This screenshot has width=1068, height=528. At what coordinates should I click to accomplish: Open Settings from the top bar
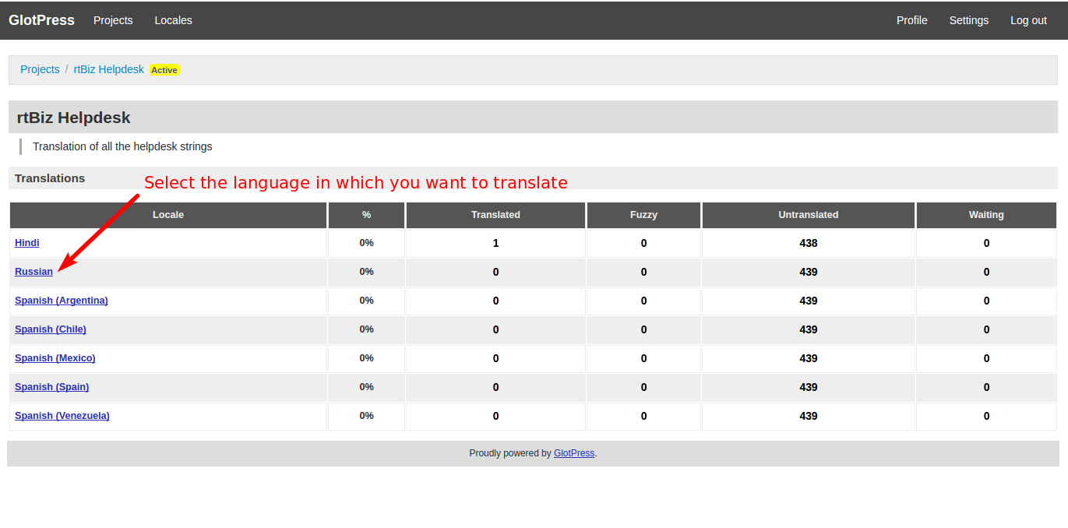coord(969,20)
